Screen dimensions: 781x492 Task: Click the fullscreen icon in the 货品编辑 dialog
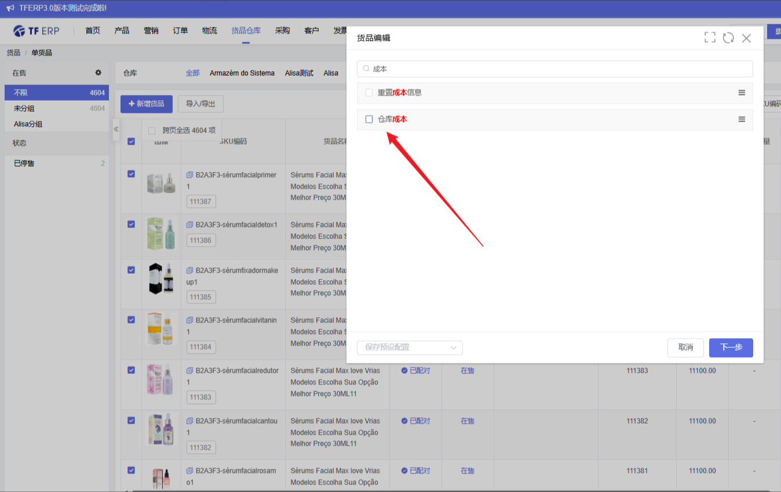(x=710, y=38)
